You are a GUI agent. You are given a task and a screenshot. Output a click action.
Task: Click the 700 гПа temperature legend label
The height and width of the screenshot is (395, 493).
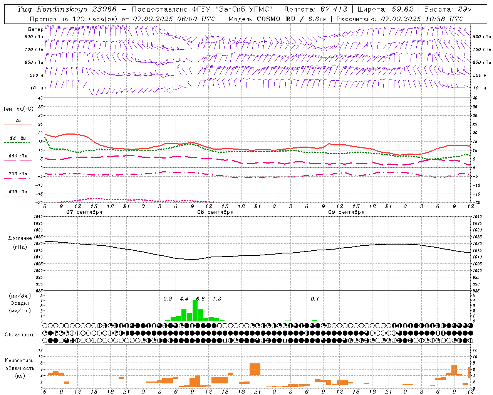pyautogui.click(x=18, y=174)
